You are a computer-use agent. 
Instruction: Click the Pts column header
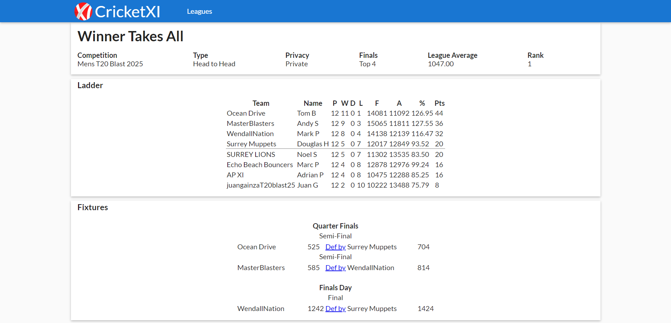tap(439, 103)
